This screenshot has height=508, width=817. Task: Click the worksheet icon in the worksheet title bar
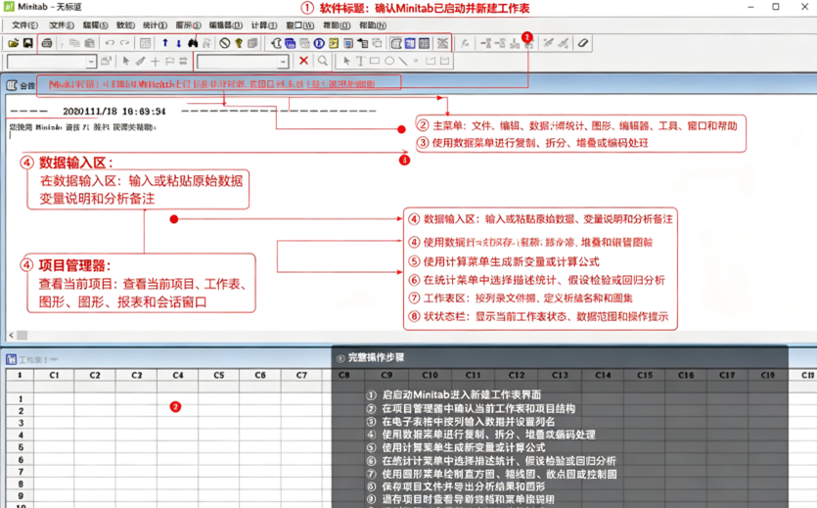click(11, 359)
